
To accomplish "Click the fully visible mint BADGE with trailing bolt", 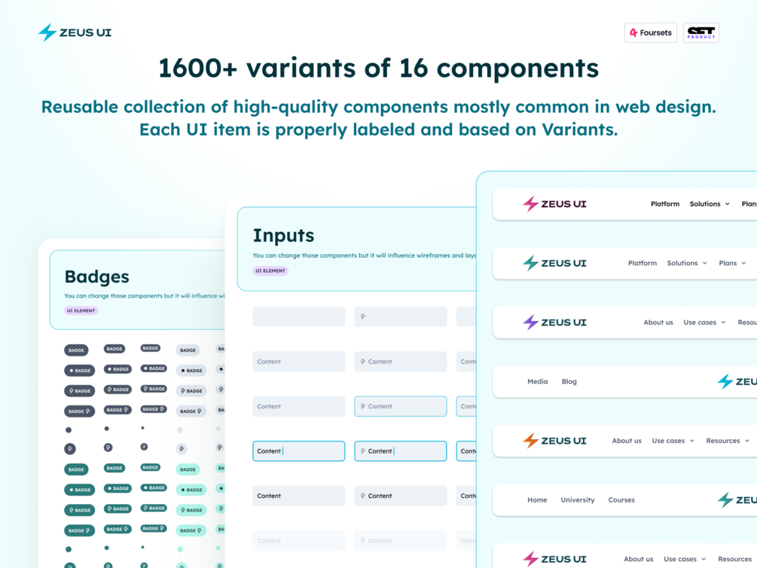I will coord(191,530).
